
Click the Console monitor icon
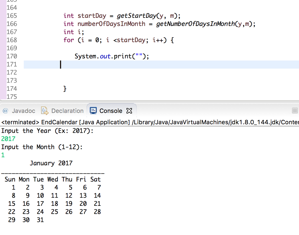tap(93, 111)
